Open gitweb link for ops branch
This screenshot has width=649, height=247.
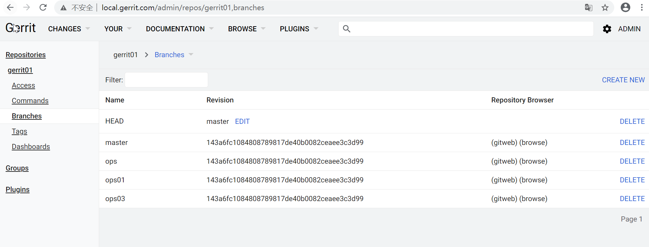tap(504, 161)
